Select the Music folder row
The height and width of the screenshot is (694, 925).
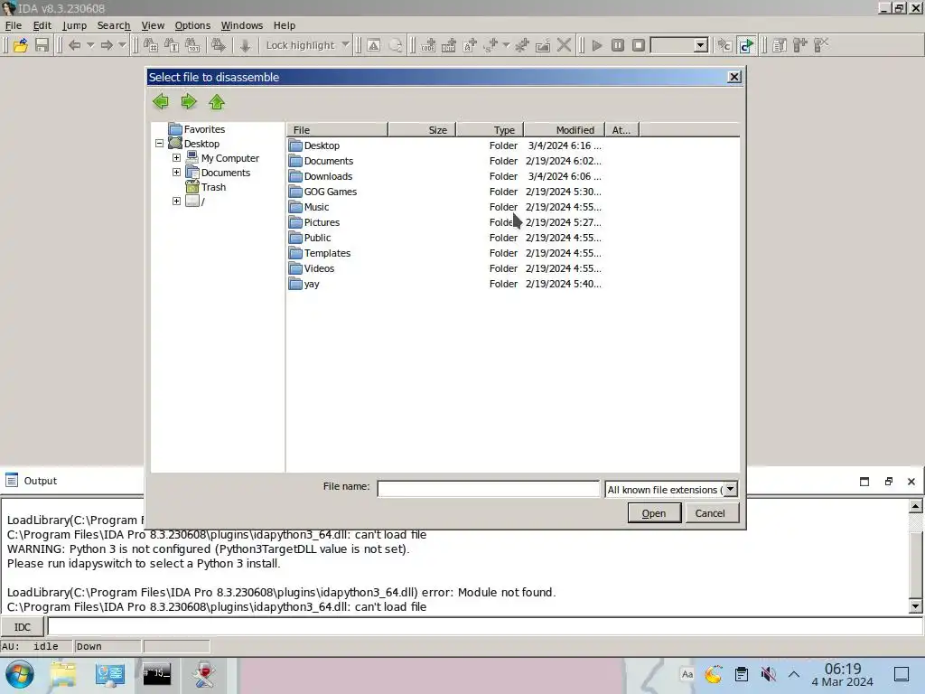pos(445,207)
